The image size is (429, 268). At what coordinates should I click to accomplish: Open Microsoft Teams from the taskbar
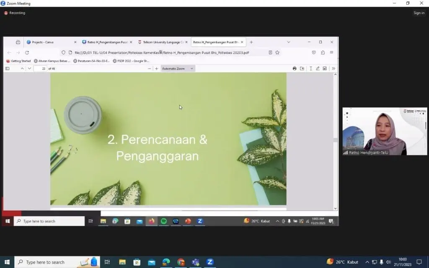coord(195,262)
